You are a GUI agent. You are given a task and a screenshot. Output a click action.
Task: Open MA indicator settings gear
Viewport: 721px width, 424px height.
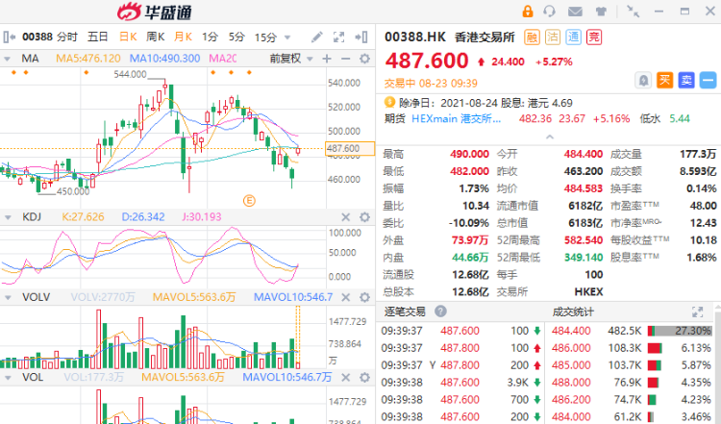(x=364, y=59)
